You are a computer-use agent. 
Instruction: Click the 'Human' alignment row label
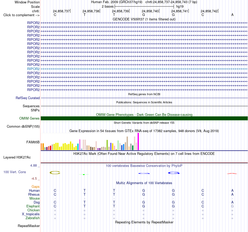tap(34, 190)
